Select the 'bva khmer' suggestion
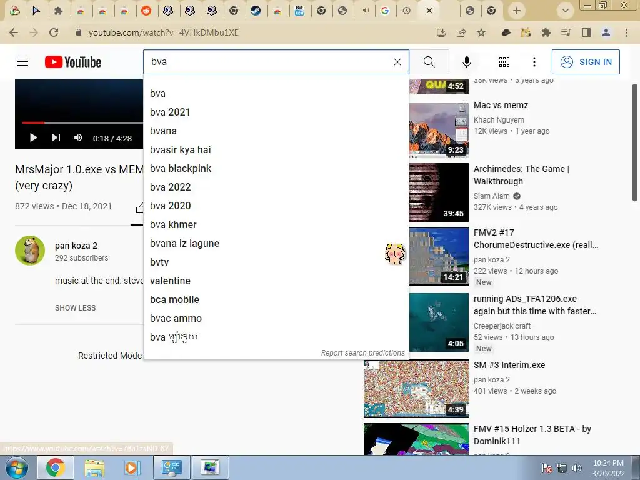This screenshot has height=480, width=640. (276, 224)
